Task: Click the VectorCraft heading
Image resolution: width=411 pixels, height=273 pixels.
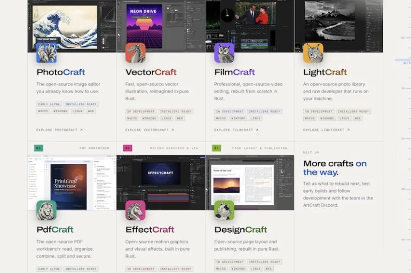Action: tap(151, 72)
